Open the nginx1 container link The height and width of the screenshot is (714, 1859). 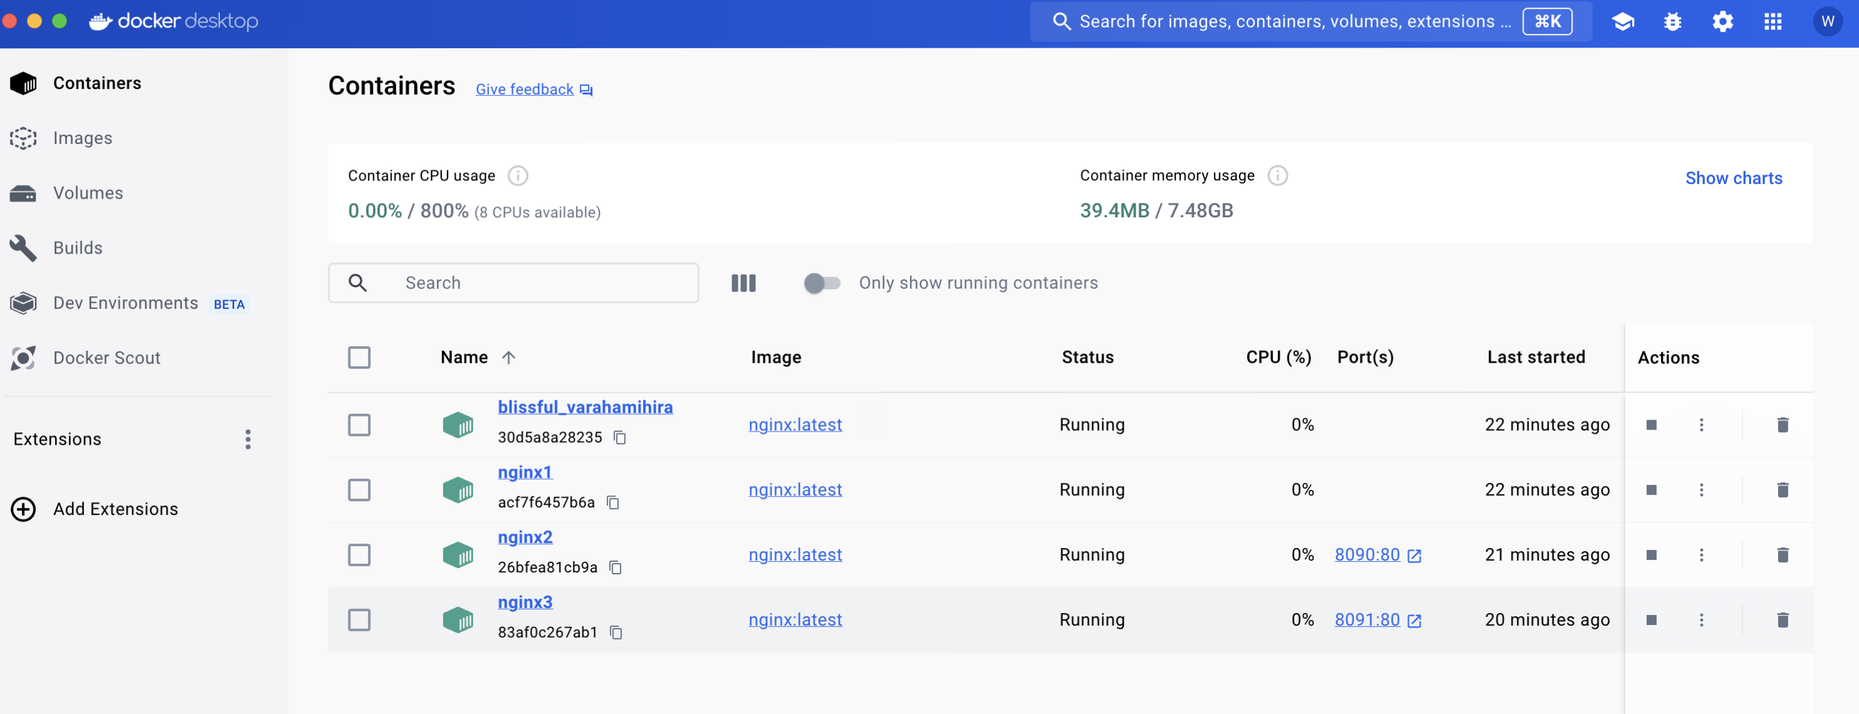click(525, 472)
